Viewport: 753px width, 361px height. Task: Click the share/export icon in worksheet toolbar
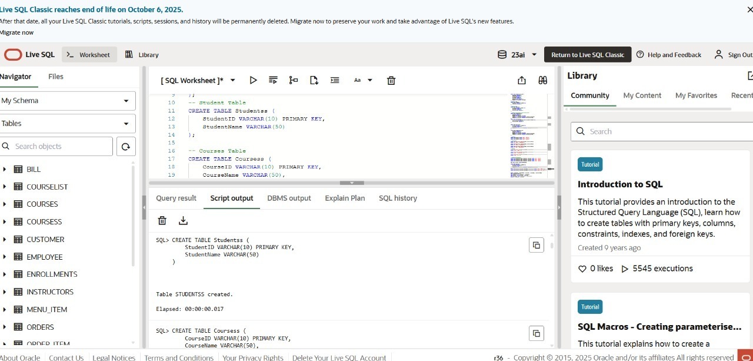click(x=522, y=80)
